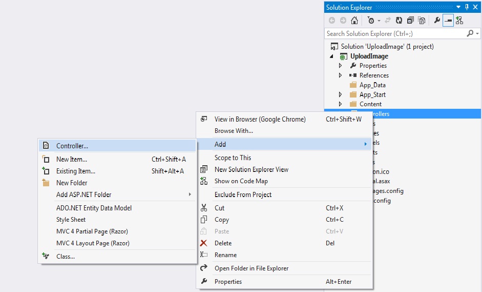Choose Cut from the context menu
Viewport: 482px width, 292px height.
[284, 208]
